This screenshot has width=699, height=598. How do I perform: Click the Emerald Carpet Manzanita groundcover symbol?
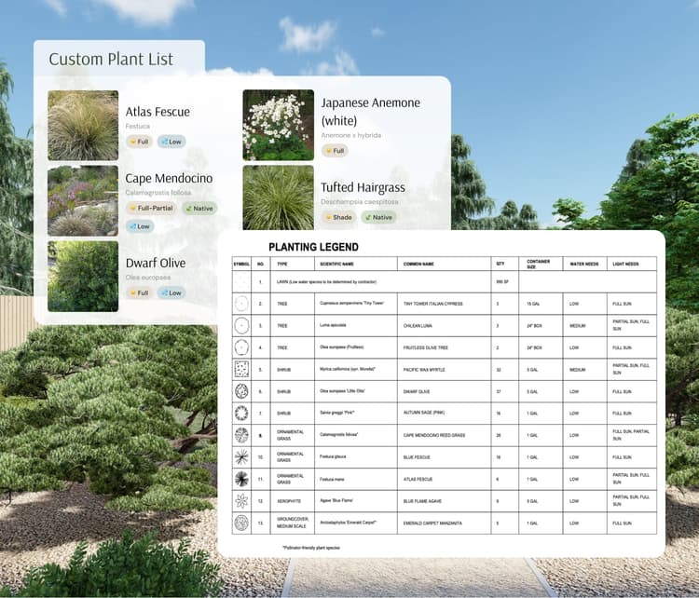(241, 523)
